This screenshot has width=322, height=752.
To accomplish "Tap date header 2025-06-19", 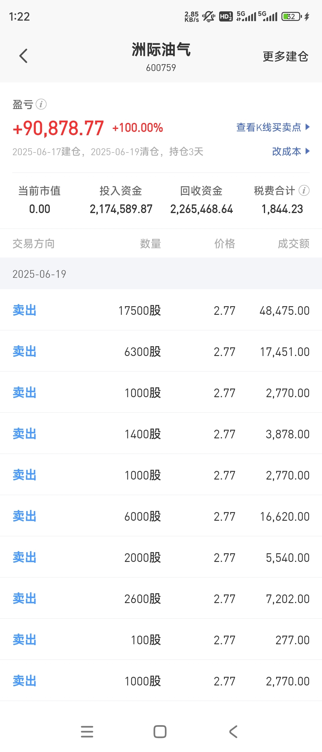I will click(39, 274).
